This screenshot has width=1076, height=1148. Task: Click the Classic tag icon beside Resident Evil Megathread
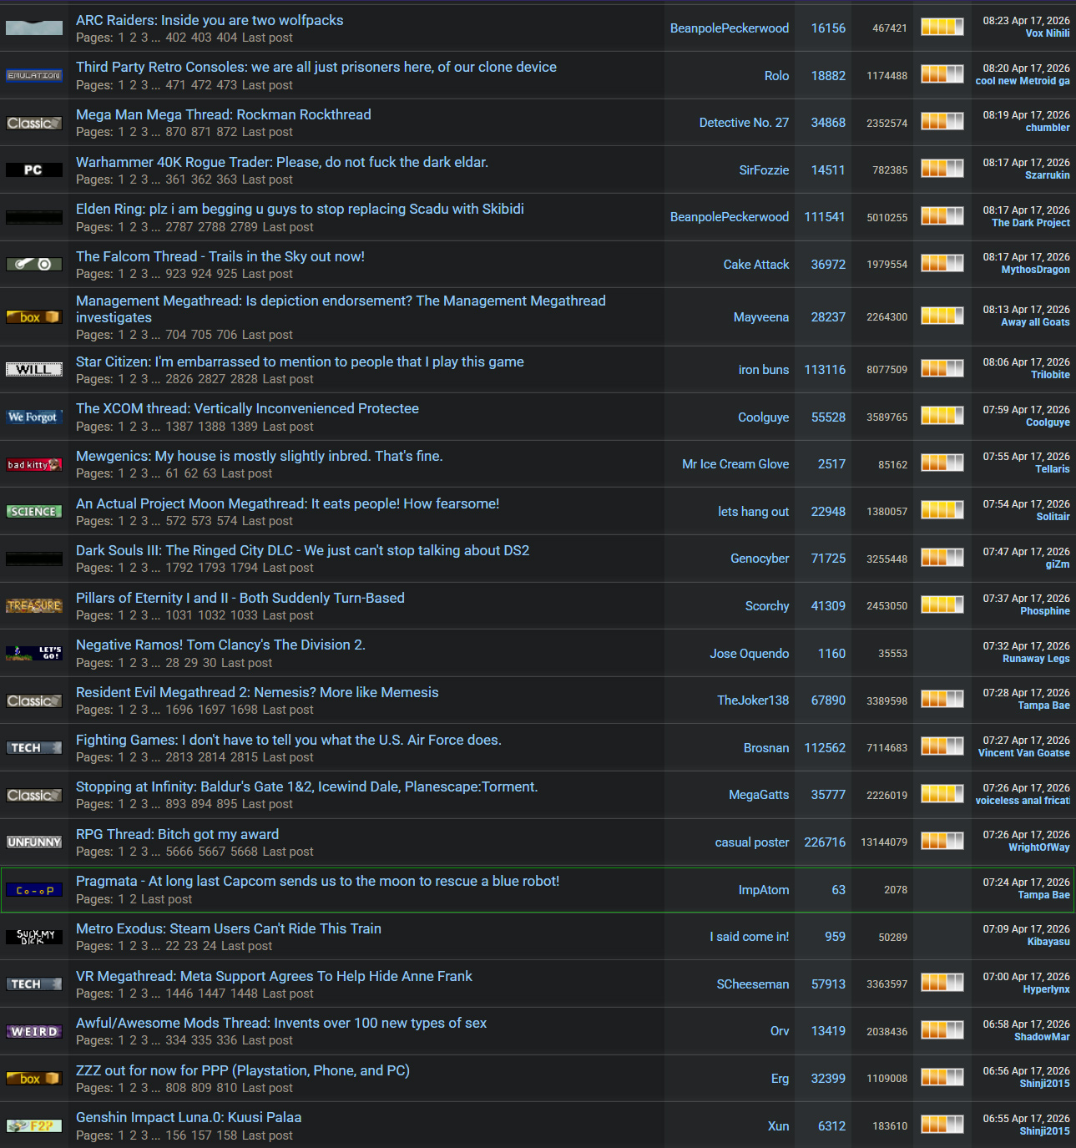(34, 700)
